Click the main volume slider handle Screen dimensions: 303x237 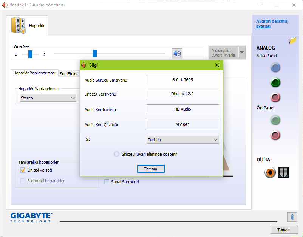[x=95, y=54]
